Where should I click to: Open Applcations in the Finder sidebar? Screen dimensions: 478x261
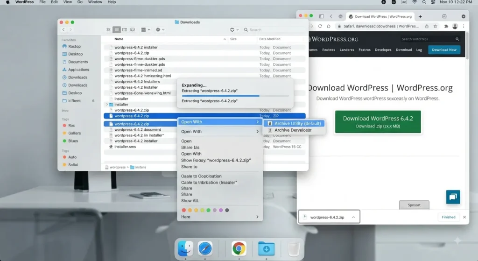tap(78, 70)
